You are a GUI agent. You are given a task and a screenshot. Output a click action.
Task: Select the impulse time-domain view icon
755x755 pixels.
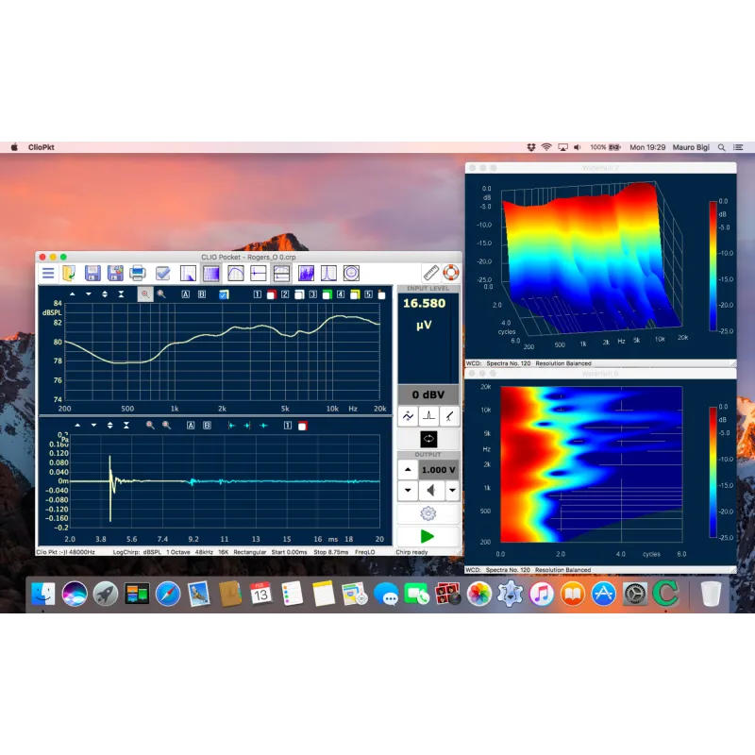point(259,274)
